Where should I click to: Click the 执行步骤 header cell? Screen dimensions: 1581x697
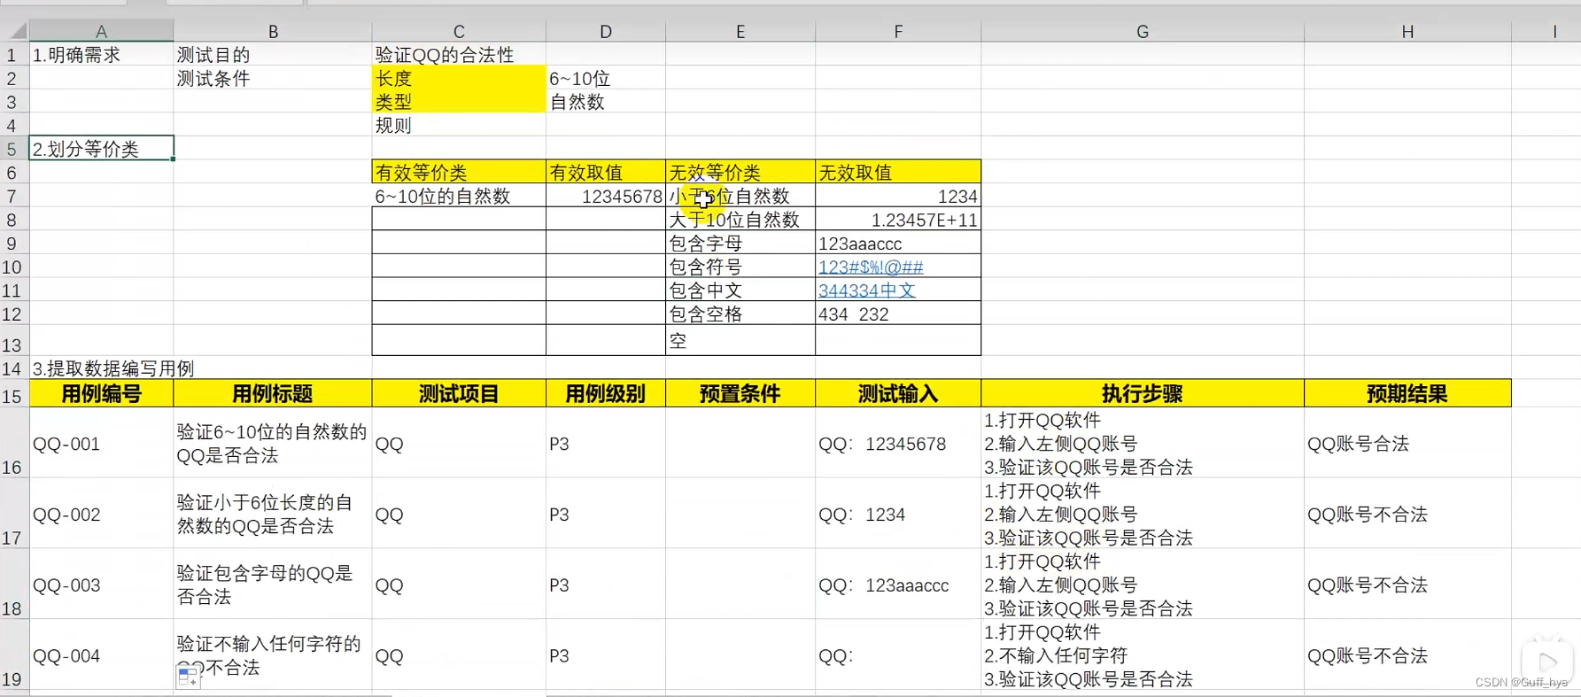point(1143,394)
